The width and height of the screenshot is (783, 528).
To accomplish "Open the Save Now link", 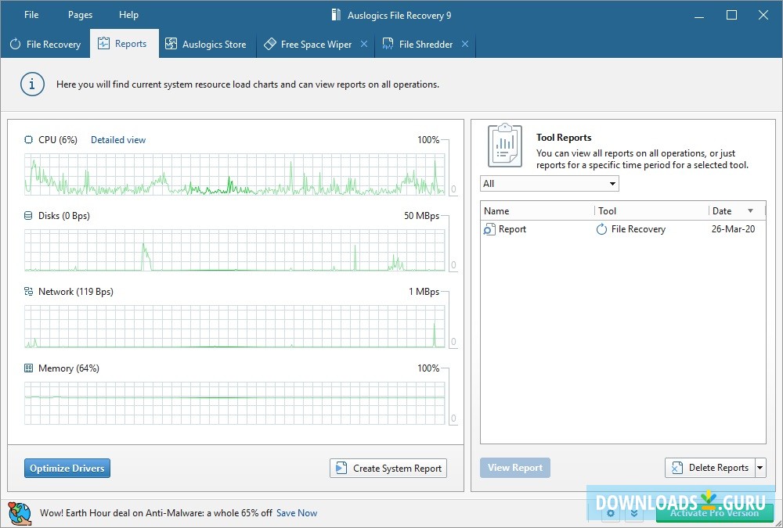I will tap(297, 513).
